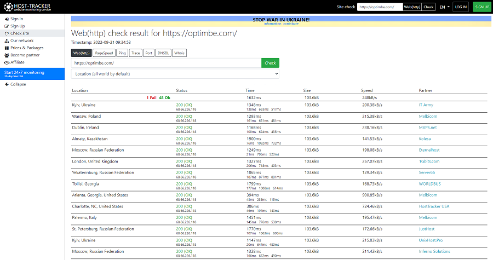Open Prices & Packages menu item
Image resolution: width=493 pixels, height=260 pixels.
pyautogui.click(x=27, y=48)
